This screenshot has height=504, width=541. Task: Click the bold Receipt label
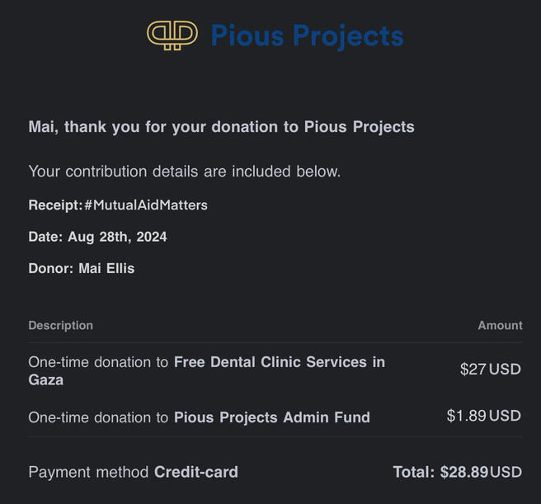pos(54,205)
